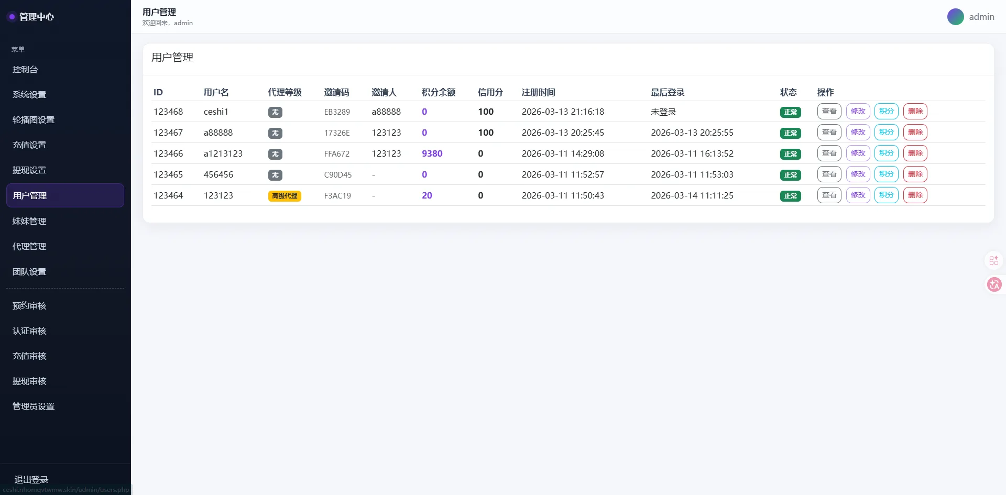Click 修改 for user a88888

[x=858, y=133]
